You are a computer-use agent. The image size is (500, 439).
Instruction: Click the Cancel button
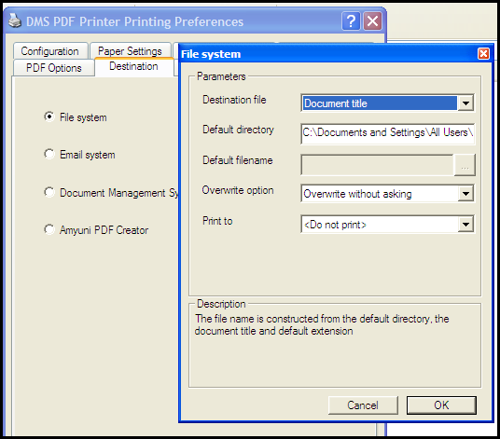tap(363, 405)
